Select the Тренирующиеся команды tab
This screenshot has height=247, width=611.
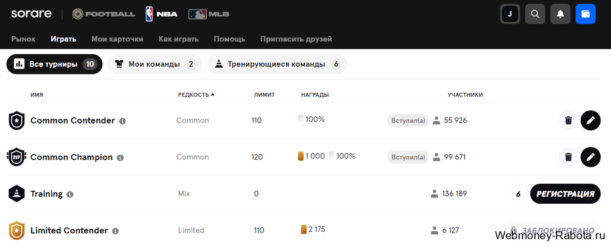(x=277, y=64)
